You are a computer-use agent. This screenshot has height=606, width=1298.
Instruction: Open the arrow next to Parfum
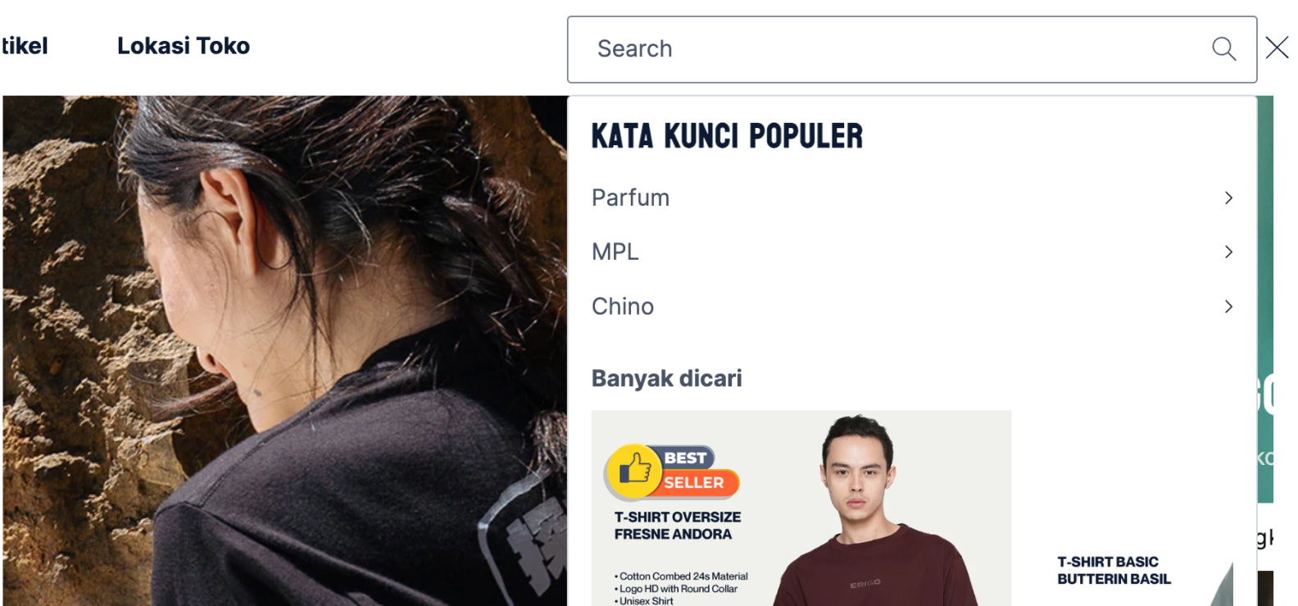1228,198
